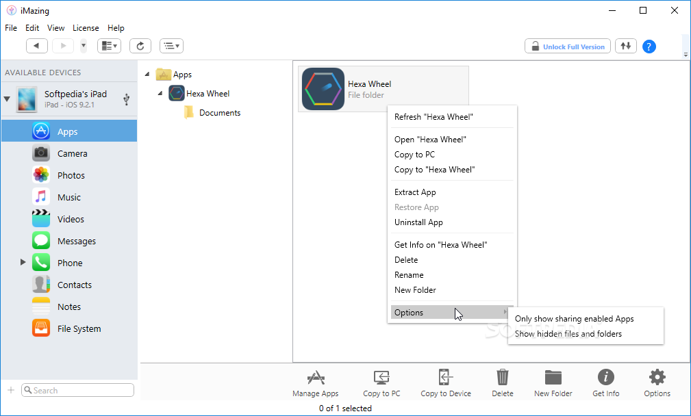Go back with the left arrow button

(x=36, y=46)
